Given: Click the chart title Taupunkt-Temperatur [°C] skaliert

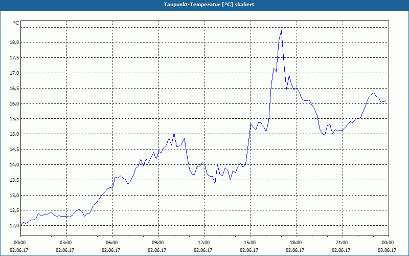Looking at the screenshot, I should coord(209,5).
